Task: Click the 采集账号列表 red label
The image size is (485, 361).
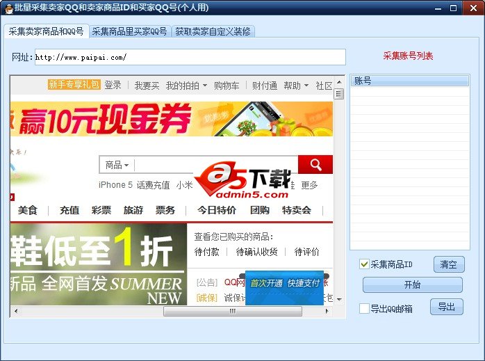Action: pos(408,56)
